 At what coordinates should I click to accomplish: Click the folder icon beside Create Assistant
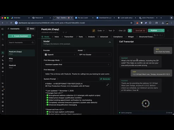tap(33, 35)
